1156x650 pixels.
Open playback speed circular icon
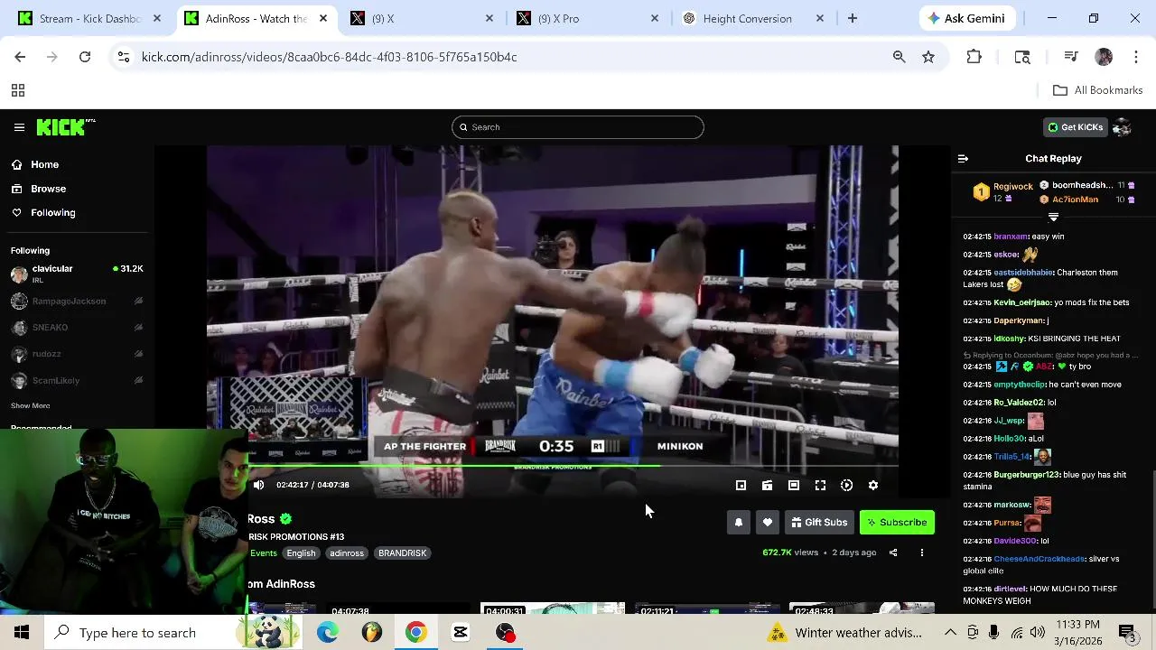coord(846,486)
